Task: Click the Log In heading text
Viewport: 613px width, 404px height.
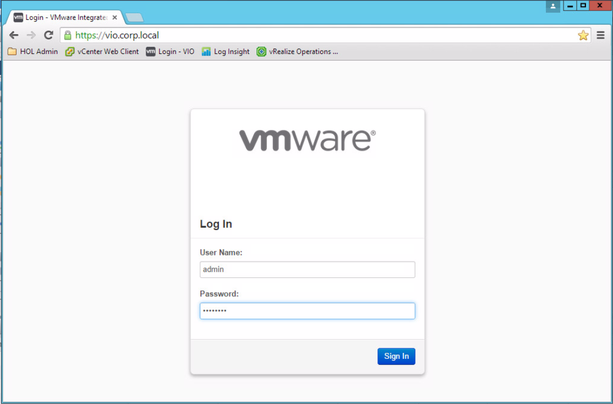Action: 216,224
